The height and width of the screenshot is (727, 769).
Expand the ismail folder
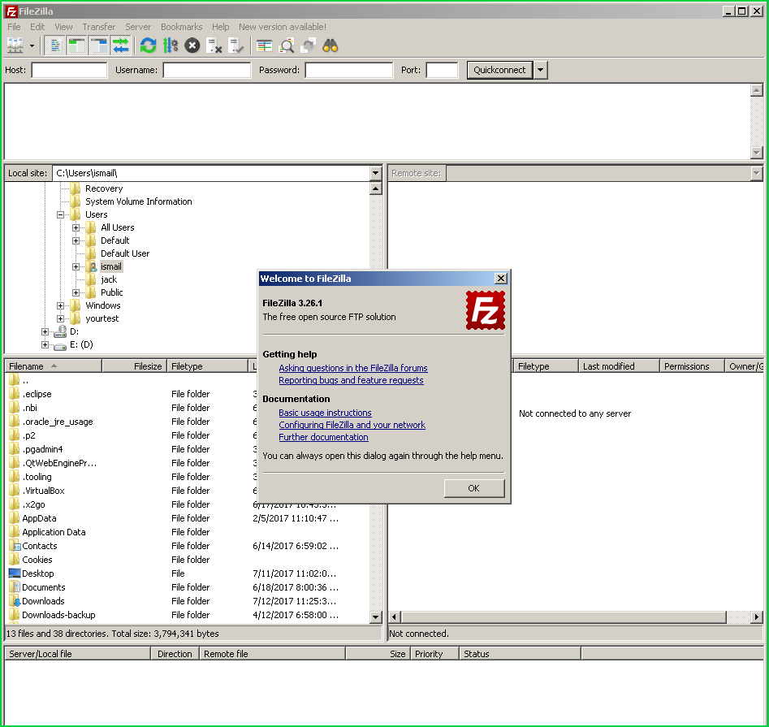tap(76, 267)
